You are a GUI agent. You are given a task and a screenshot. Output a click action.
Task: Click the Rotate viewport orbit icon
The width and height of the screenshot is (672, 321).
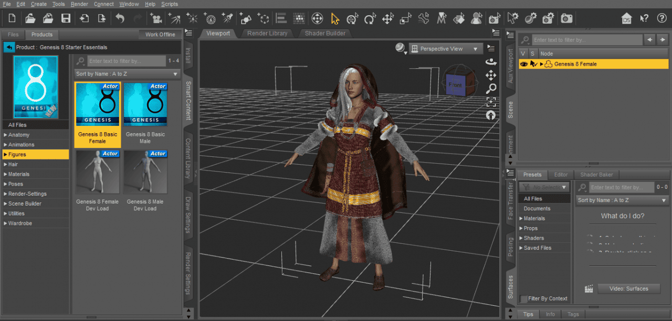tap(491, 62)
